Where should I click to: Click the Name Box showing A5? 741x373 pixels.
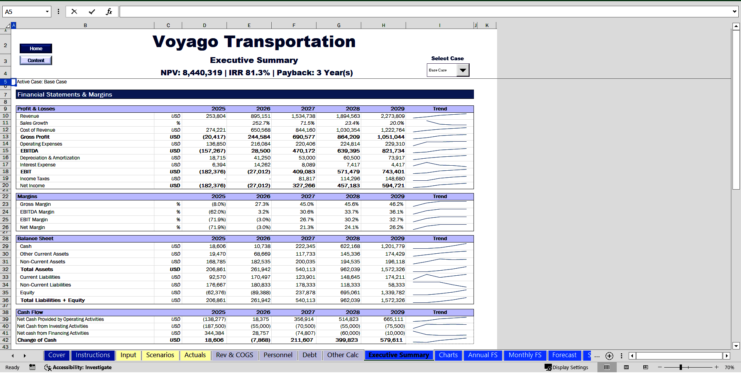(24, 12)
